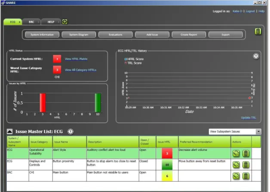Collapse the Issue Master List section
This screenshot has height=192, width=270.
pos(9,131)
